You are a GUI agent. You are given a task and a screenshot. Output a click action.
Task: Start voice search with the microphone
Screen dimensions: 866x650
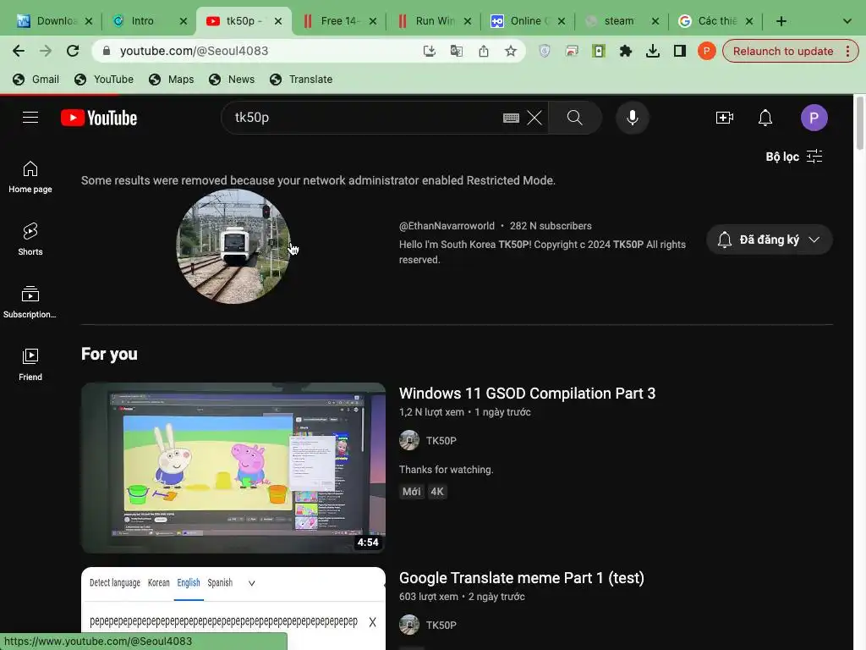(x=633, y=118)
